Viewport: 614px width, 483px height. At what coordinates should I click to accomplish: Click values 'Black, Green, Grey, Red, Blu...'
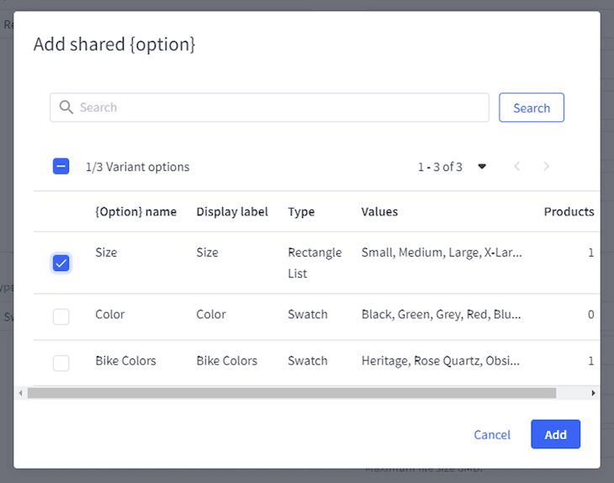(442, 315)
